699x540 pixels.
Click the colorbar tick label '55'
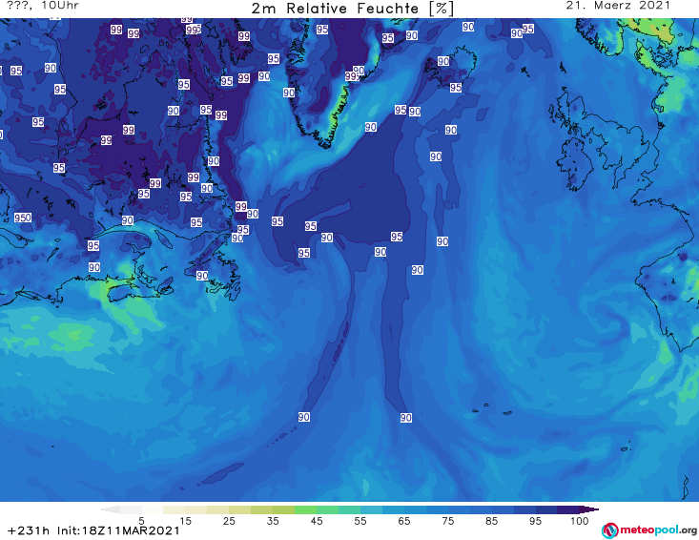[x=360, y=521]
